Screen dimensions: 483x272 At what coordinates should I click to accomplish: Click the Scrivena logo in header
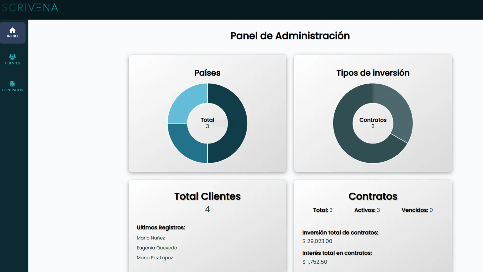pyautogui.click(x=30, y=8)
